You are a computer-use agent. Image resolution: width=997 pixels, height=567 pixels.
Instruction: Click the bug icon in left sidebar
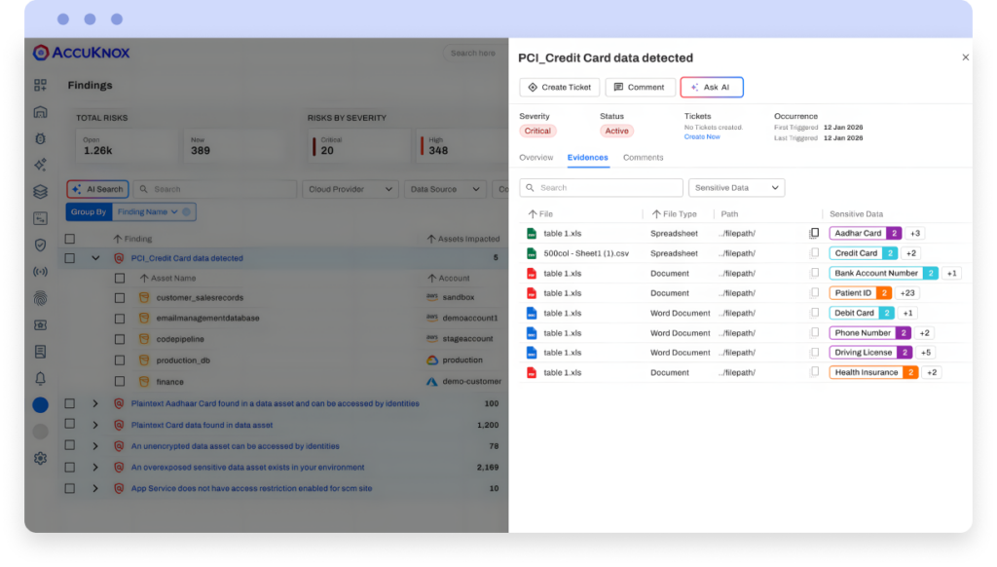(40, 138)
